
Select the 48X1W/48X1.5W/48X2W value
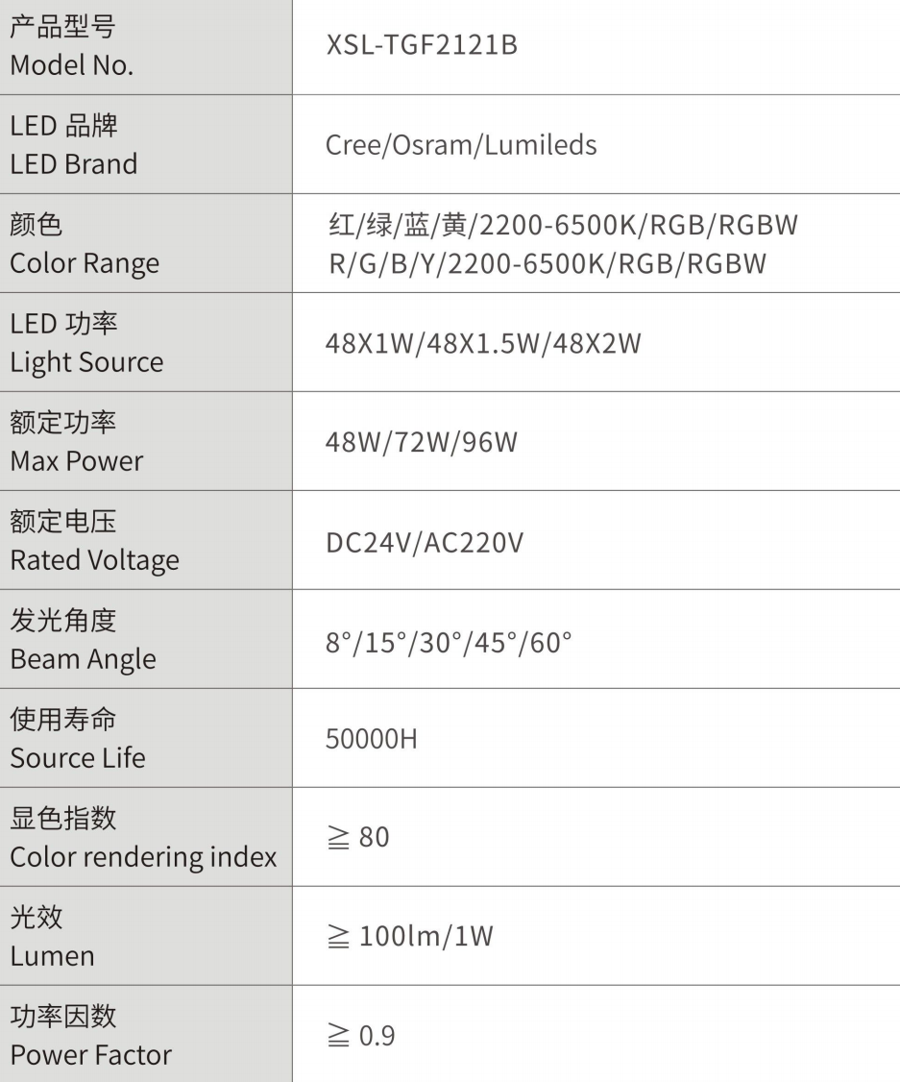point(483,344)
